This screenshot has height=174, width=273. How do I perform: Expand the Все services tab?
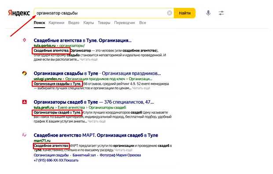click(142, 23)
